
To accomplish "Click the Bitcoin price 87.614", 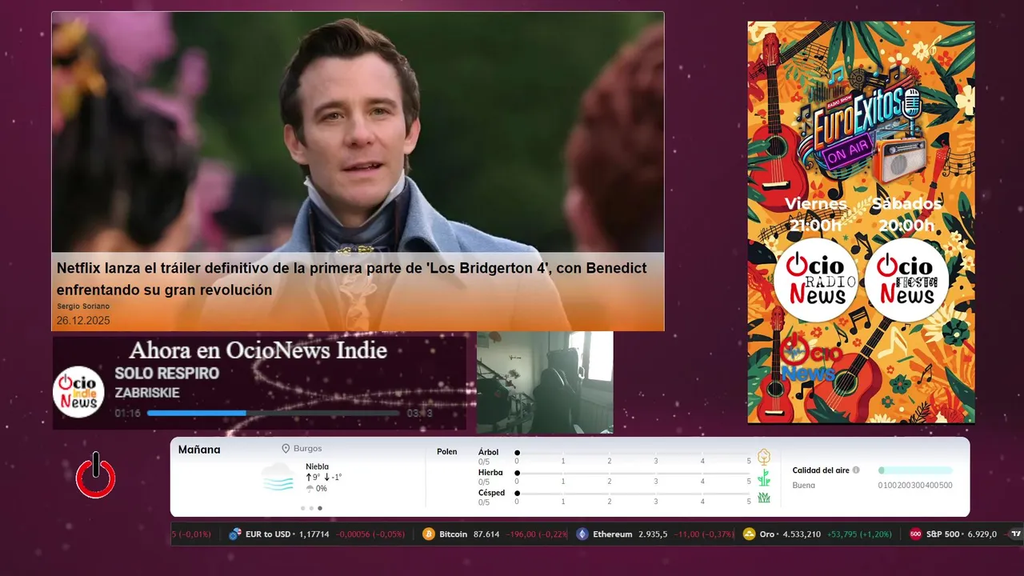I will pyautogui.click(x=486, y=534).
